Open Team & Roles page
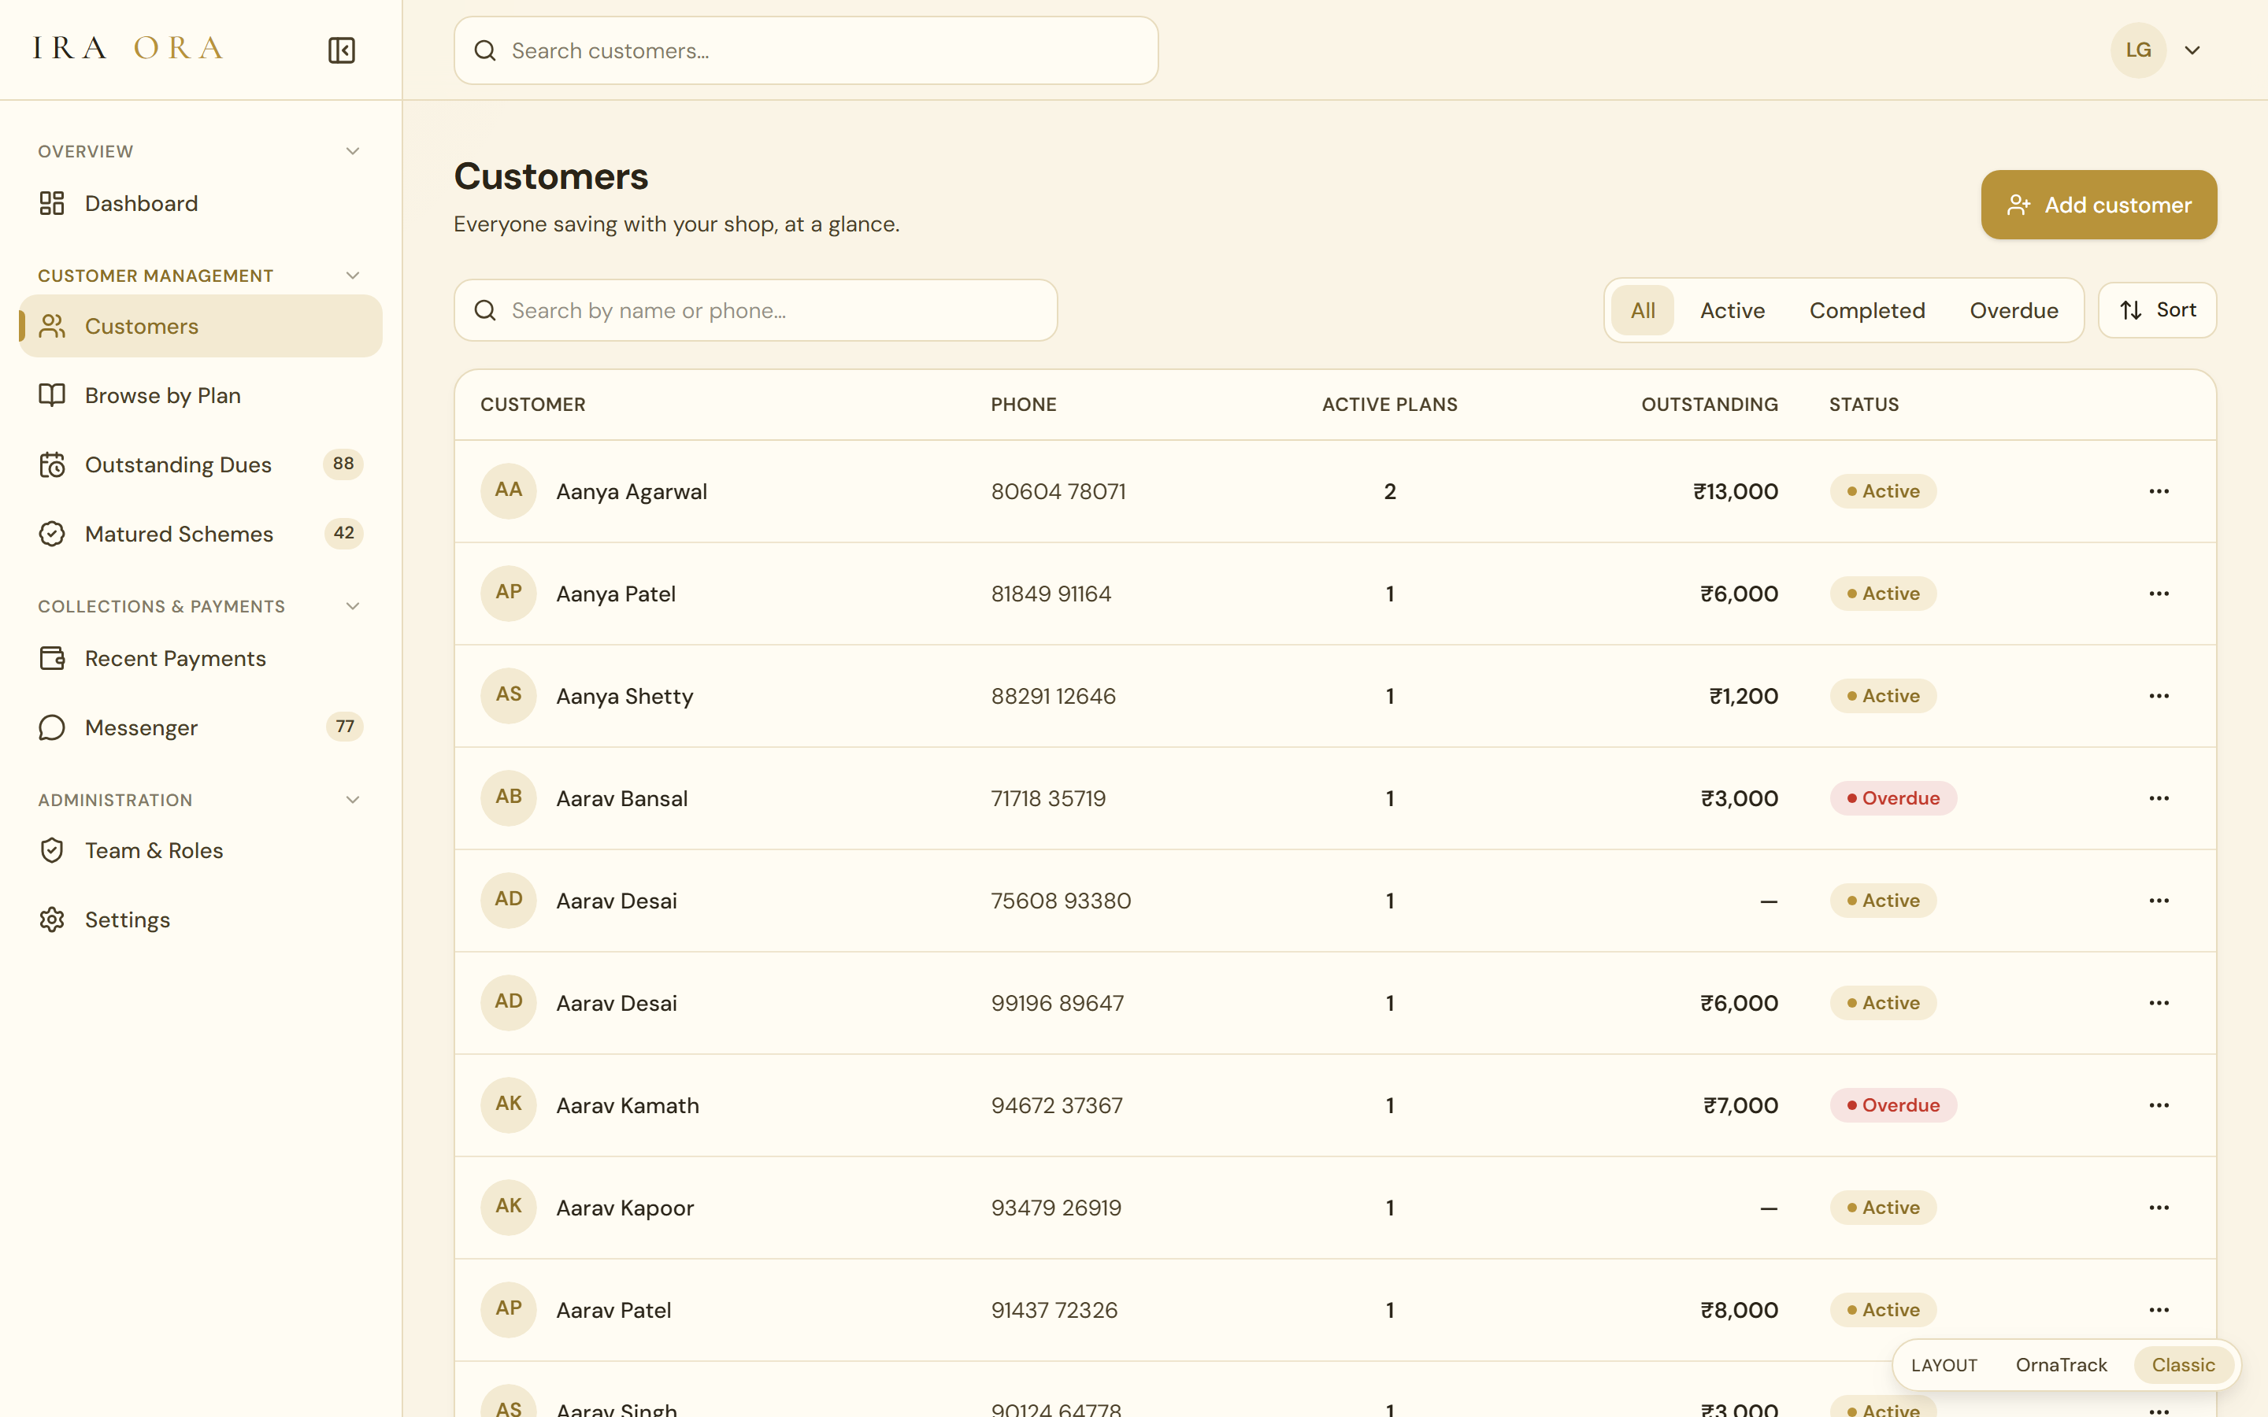The image size is (2268, 1417). pyautogui.click(x=201, y=851)
